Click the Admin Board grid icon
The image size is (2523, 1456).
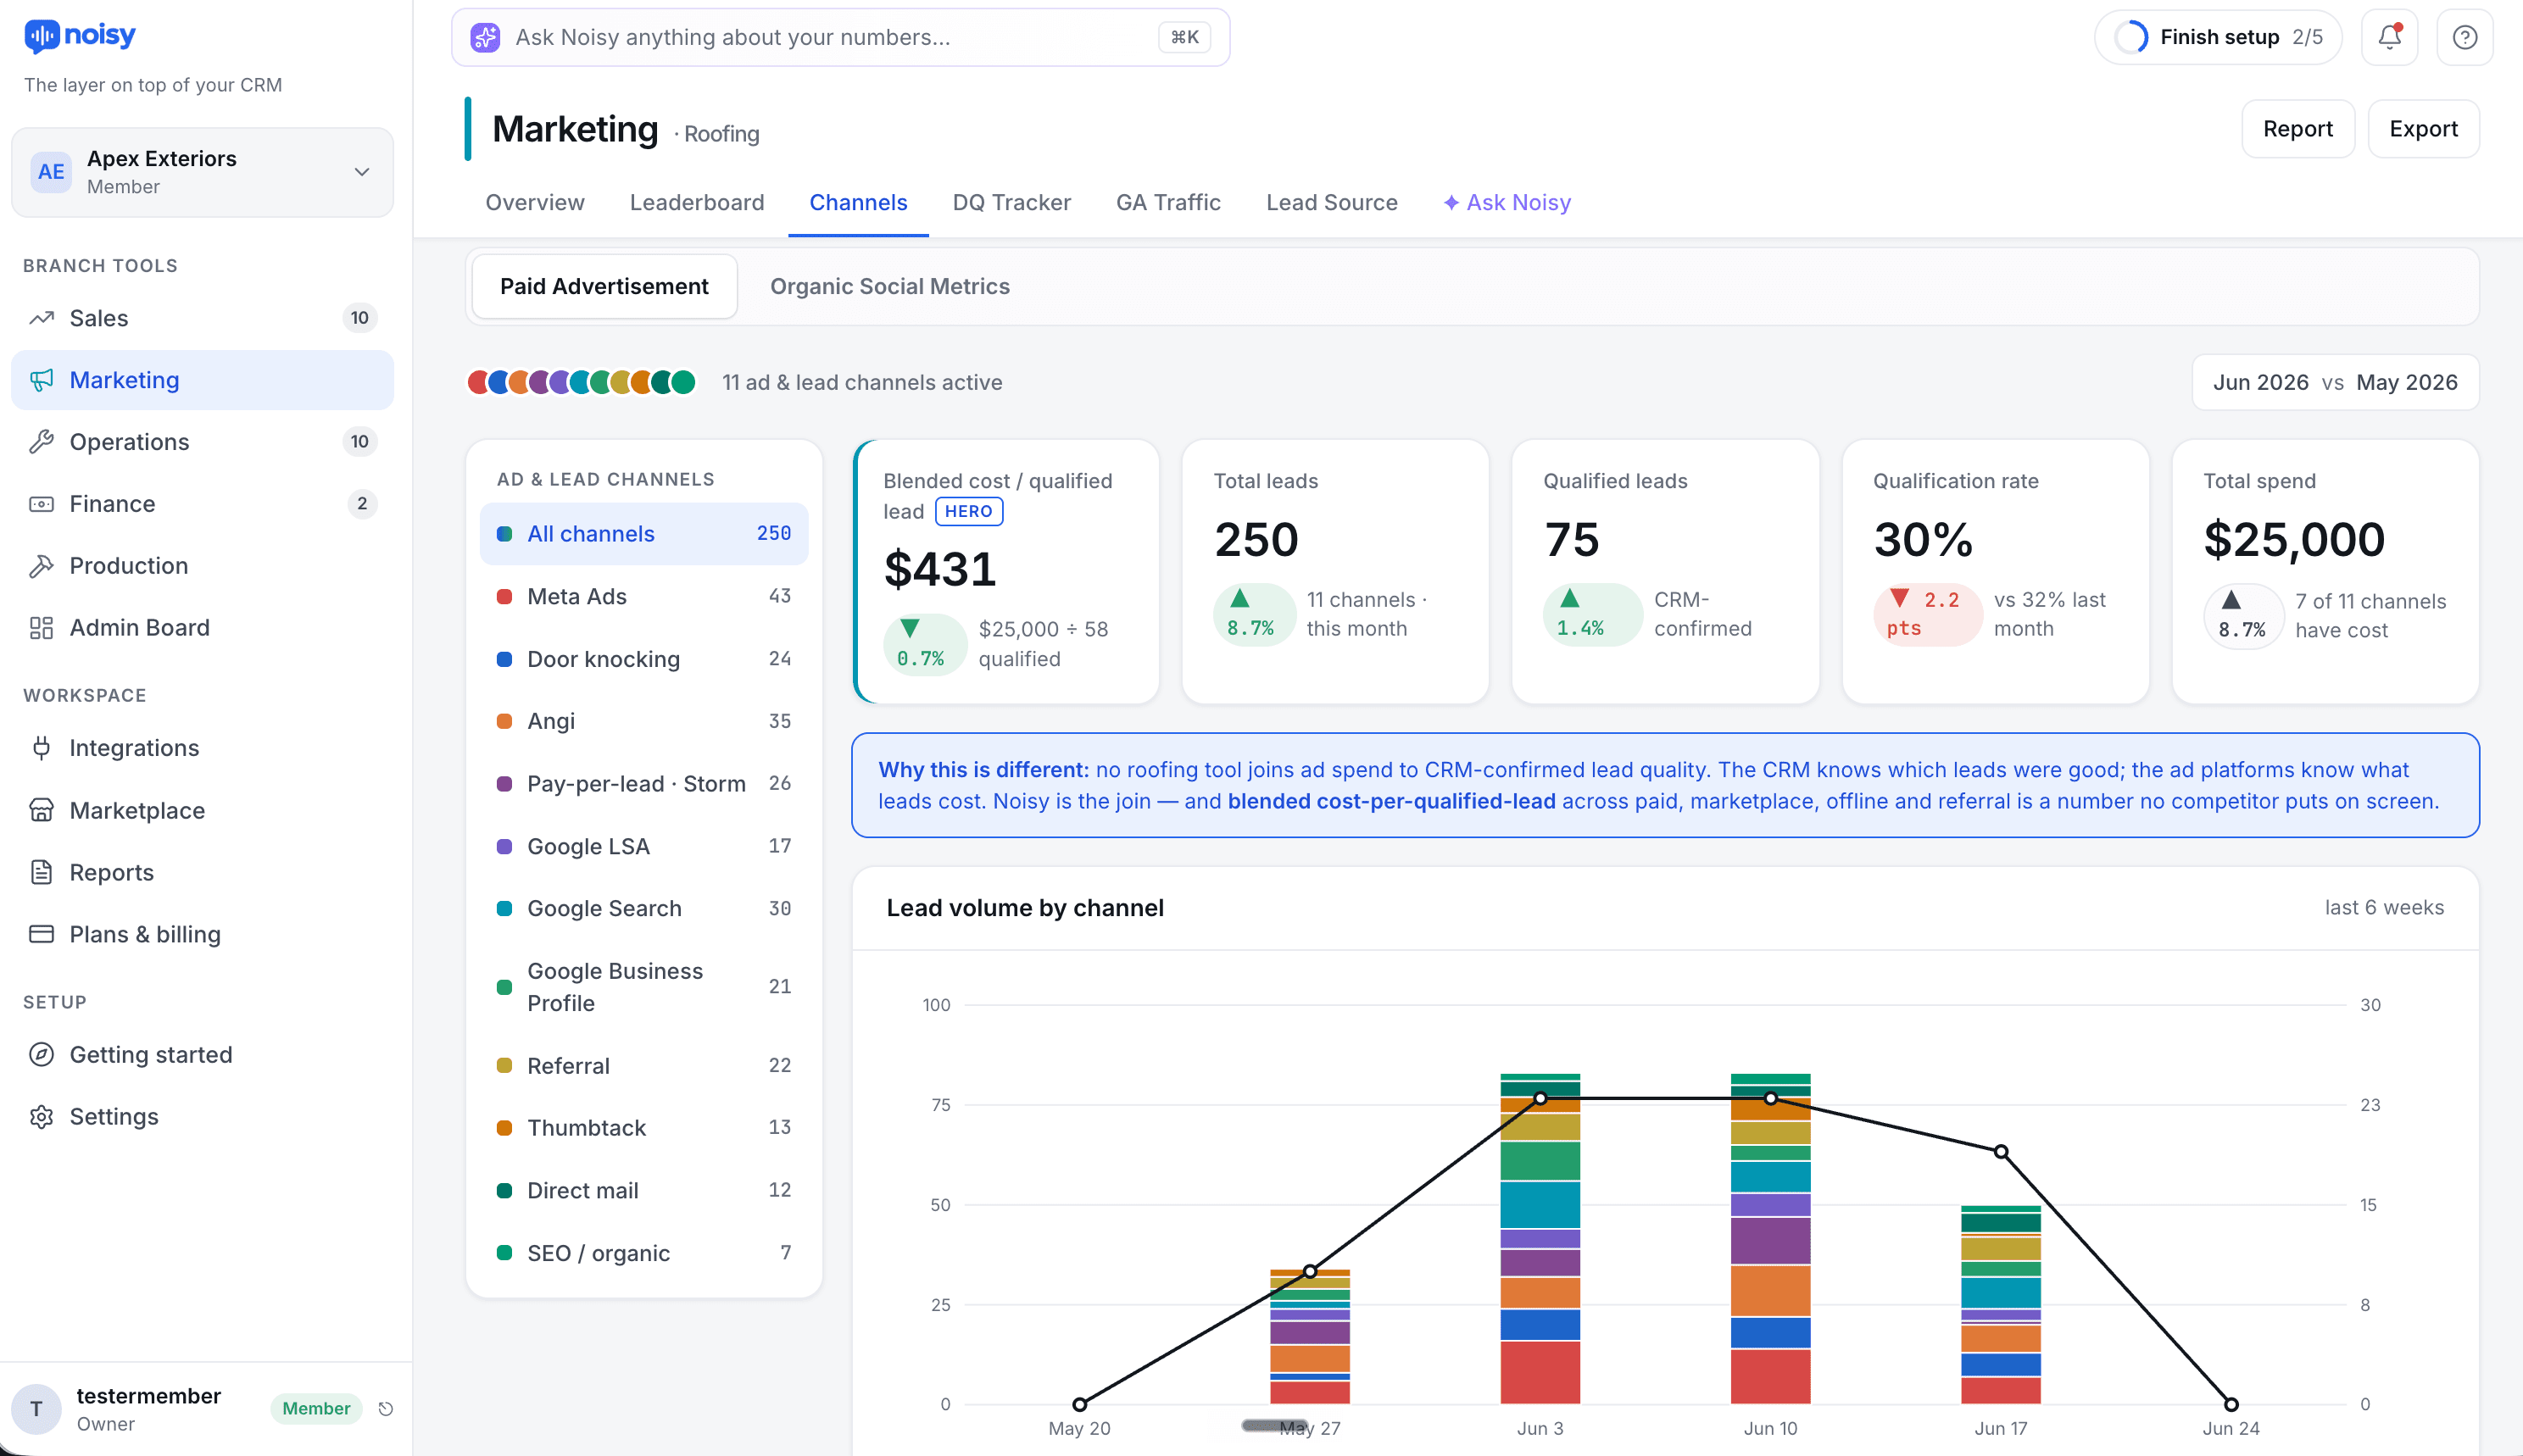coord(41,628)
